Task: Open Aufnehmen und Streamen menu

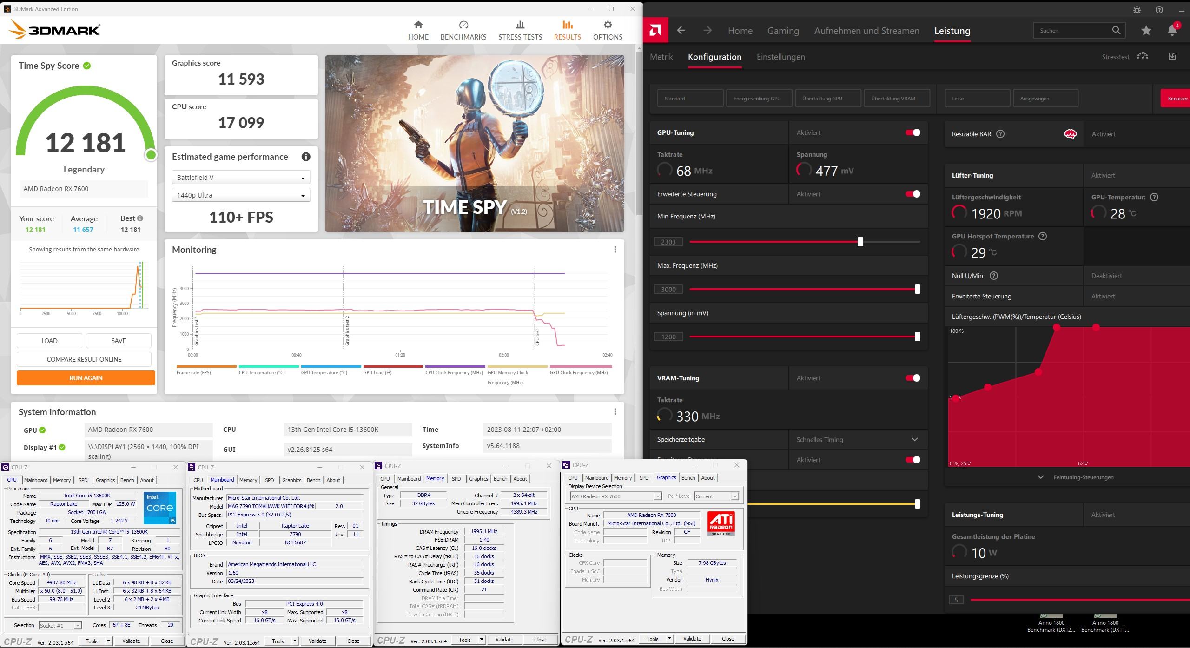Action: pyautogui.click(x=866, y=31)
